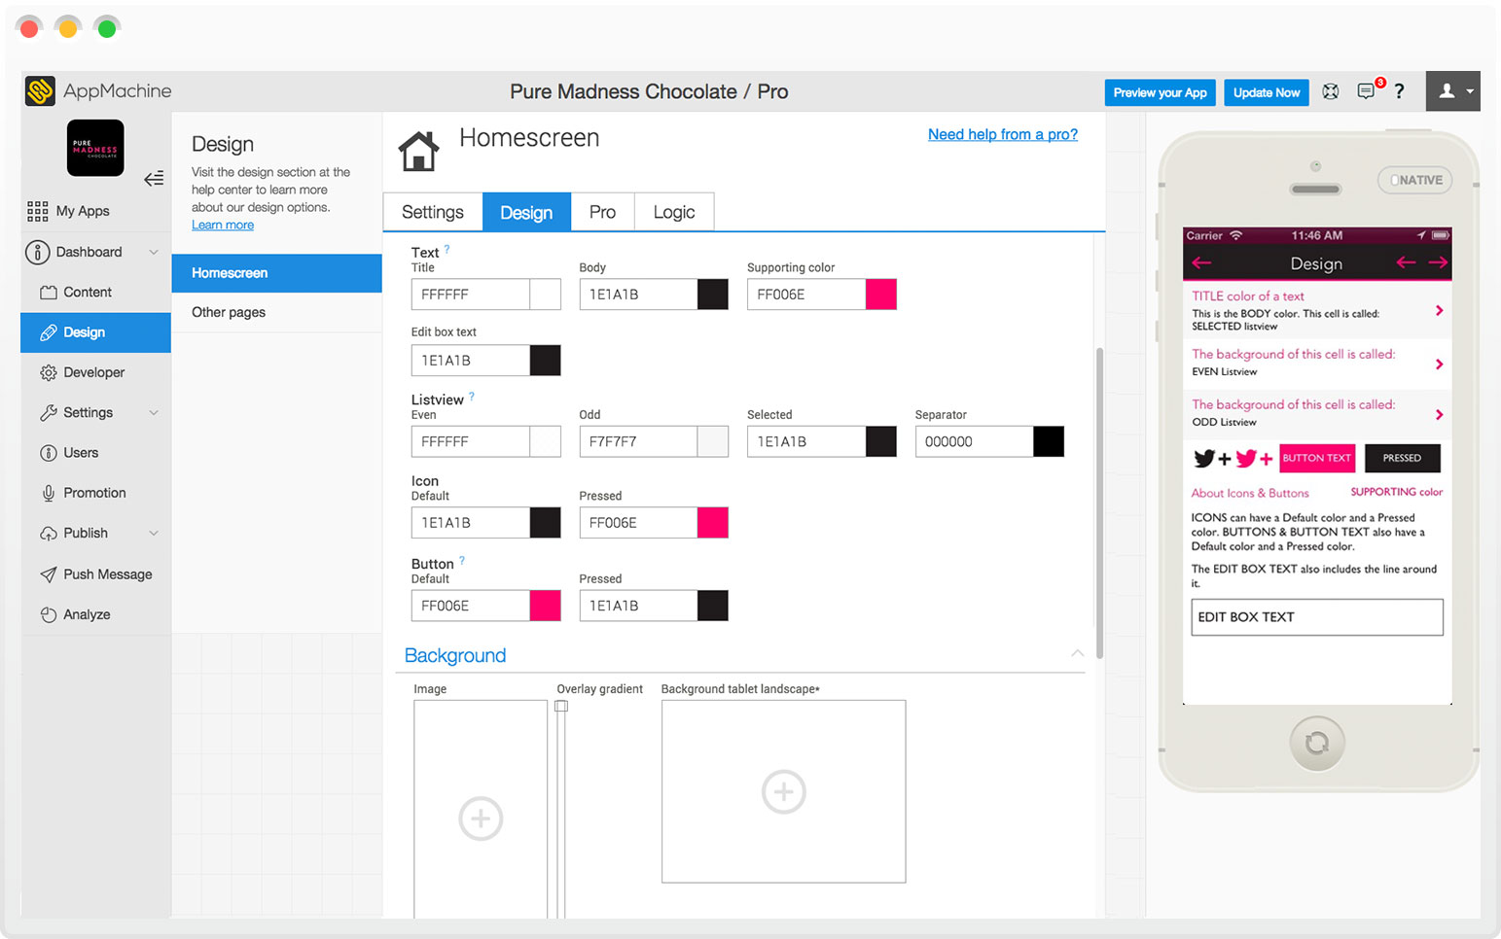Open the Need help from a pro link
Viewport: 1501px width, 939px height.
(1002, 134)
